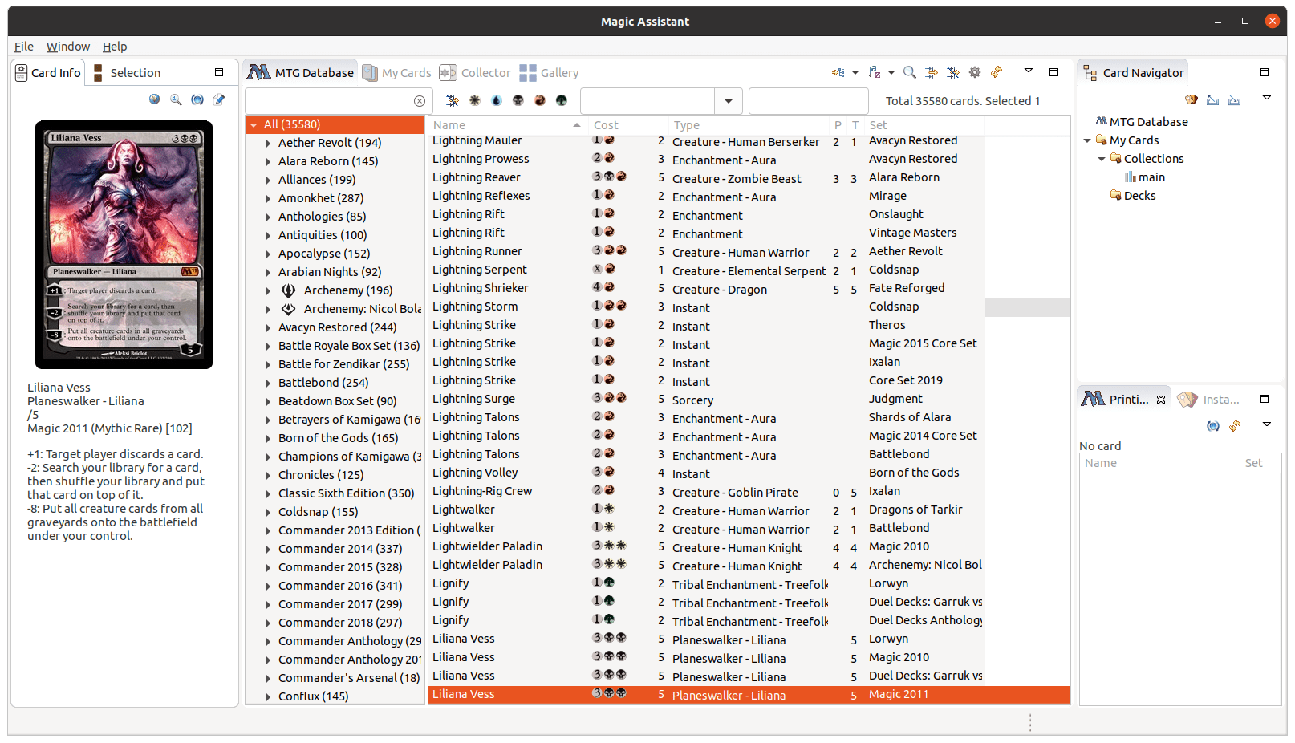Maximize the MTG Database view

click(1053, 72)
